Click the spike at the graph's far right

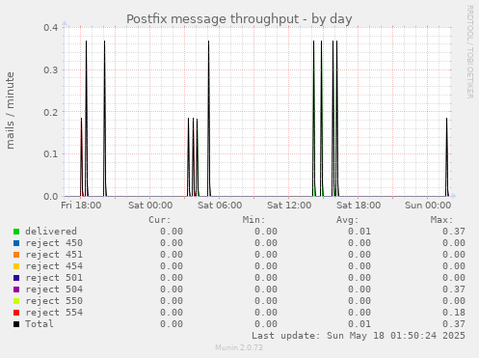coord(447,157)
